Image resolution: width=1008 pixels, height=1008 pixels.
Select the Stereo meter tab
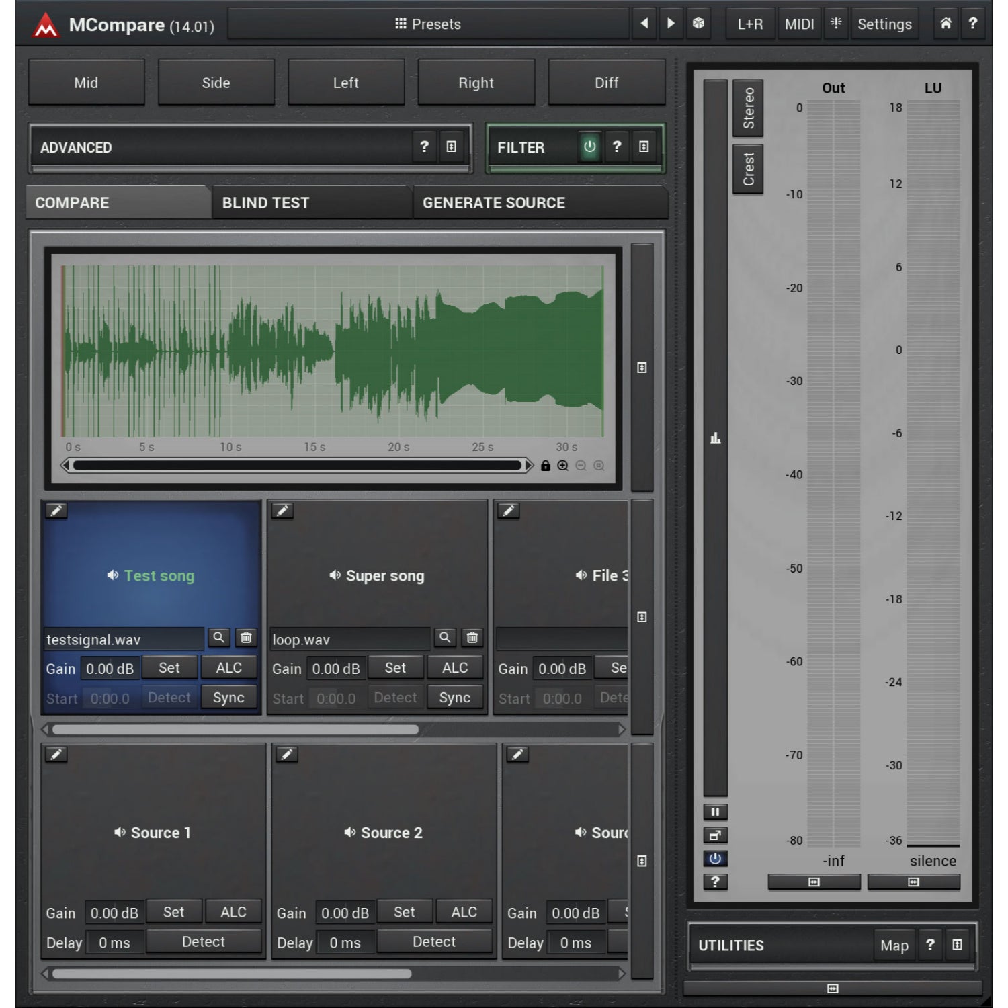(x=748, y=108)
